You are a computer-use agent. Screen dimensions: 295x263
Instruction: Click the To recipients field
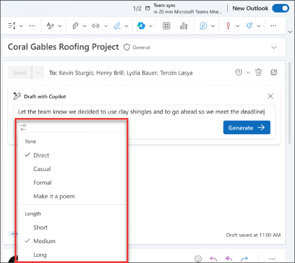(121, 73)
